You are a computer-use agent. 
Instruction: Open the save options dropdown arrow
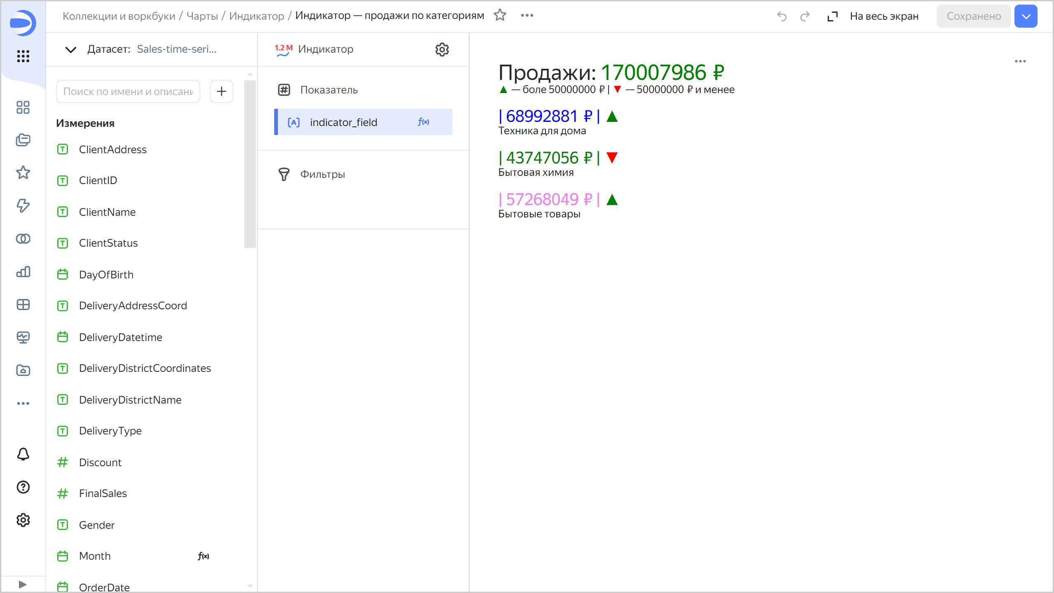click(1026, 16)
